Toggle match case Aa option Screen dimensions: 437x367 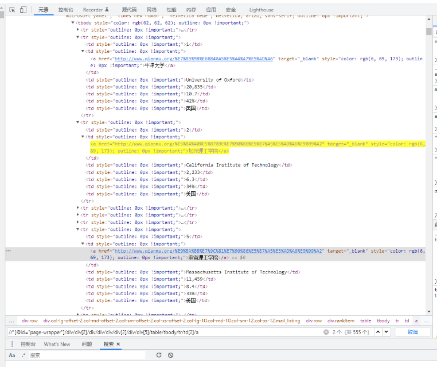[11, 356]
